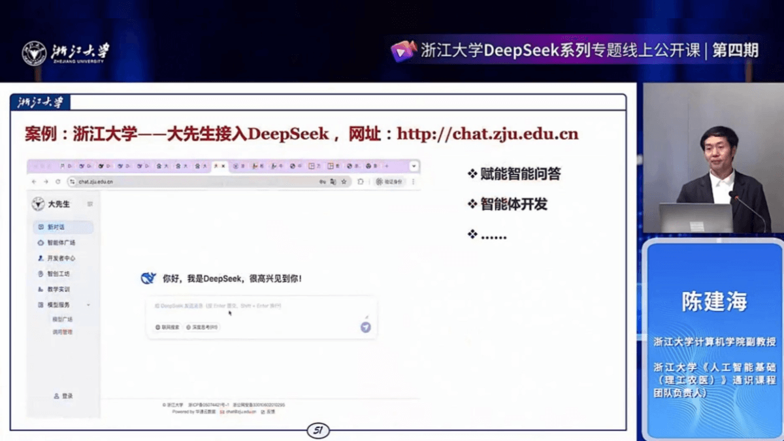Select 新对话 in the sidebar

click(x=63, y=227)
